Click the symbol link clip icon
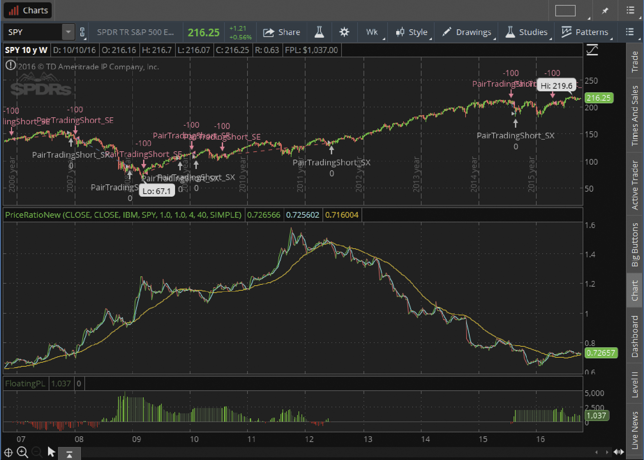The height and width of the screenshot is (460, 644). coord(82,32)
